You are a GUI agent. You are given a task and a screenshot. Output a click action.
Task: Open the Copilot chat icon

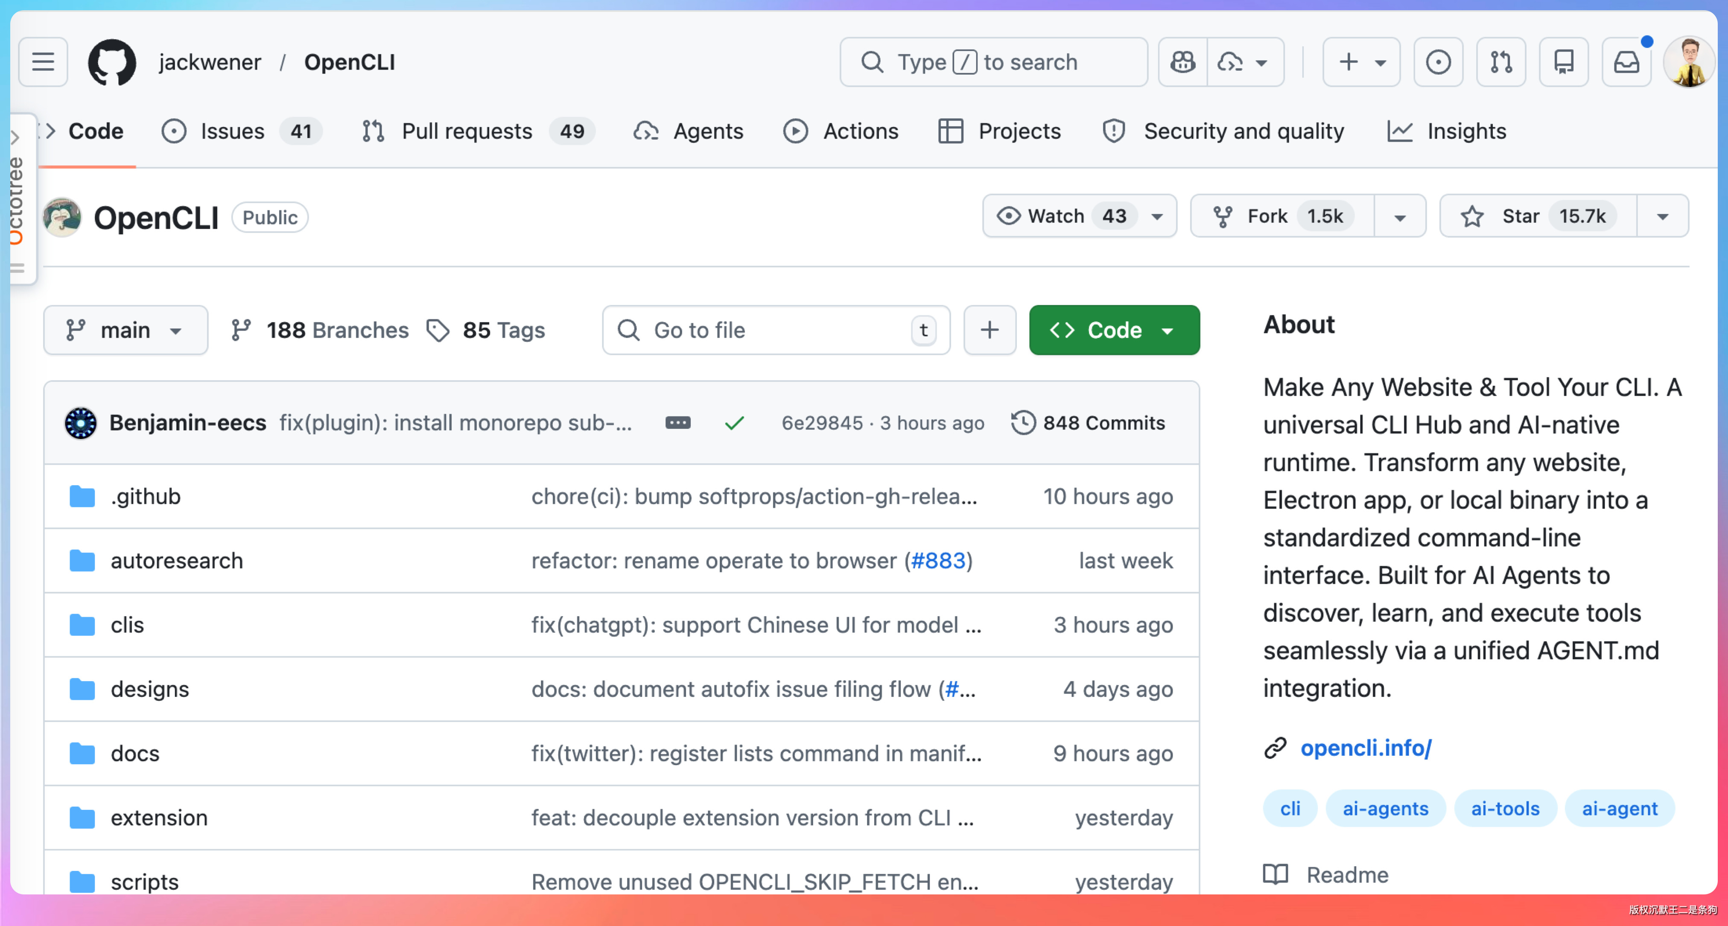click(1182, 62)
